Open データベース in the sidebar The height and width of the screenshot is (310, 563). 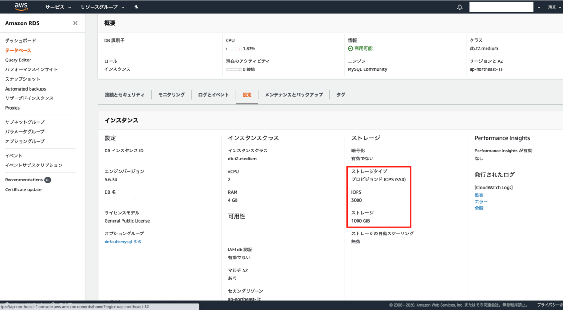click(x=18, y=50)
